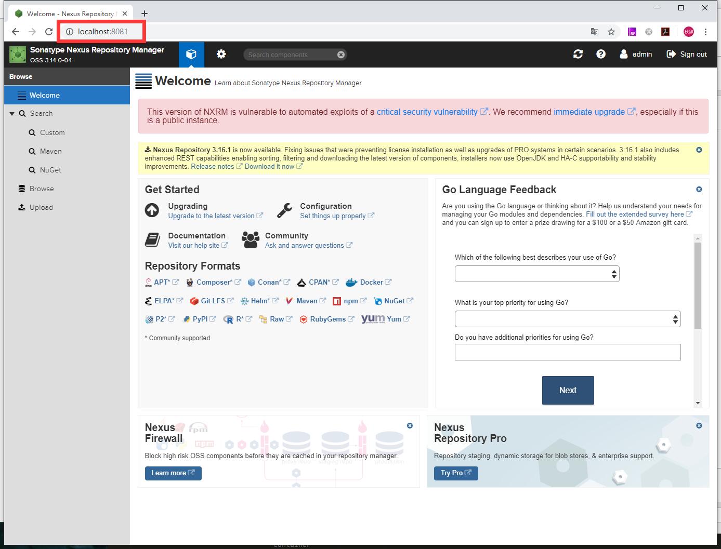Close the Nexus Firewall banner
Screen dimensions: 721x549
[x=410, y=425]
